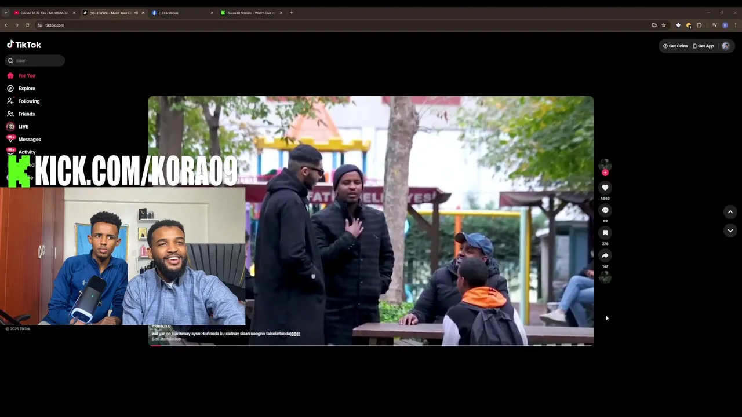
Task: Click the TikTok logo
Action: 24,45
